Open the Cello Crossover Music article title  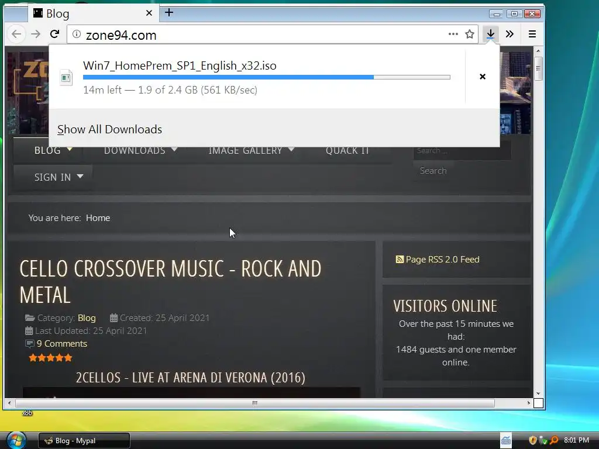(x=170, y=282)
